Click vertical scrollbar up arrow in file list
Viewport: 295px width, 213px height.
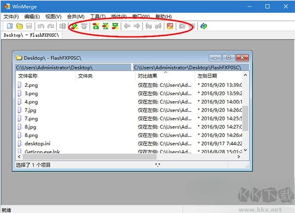(245, 75)
